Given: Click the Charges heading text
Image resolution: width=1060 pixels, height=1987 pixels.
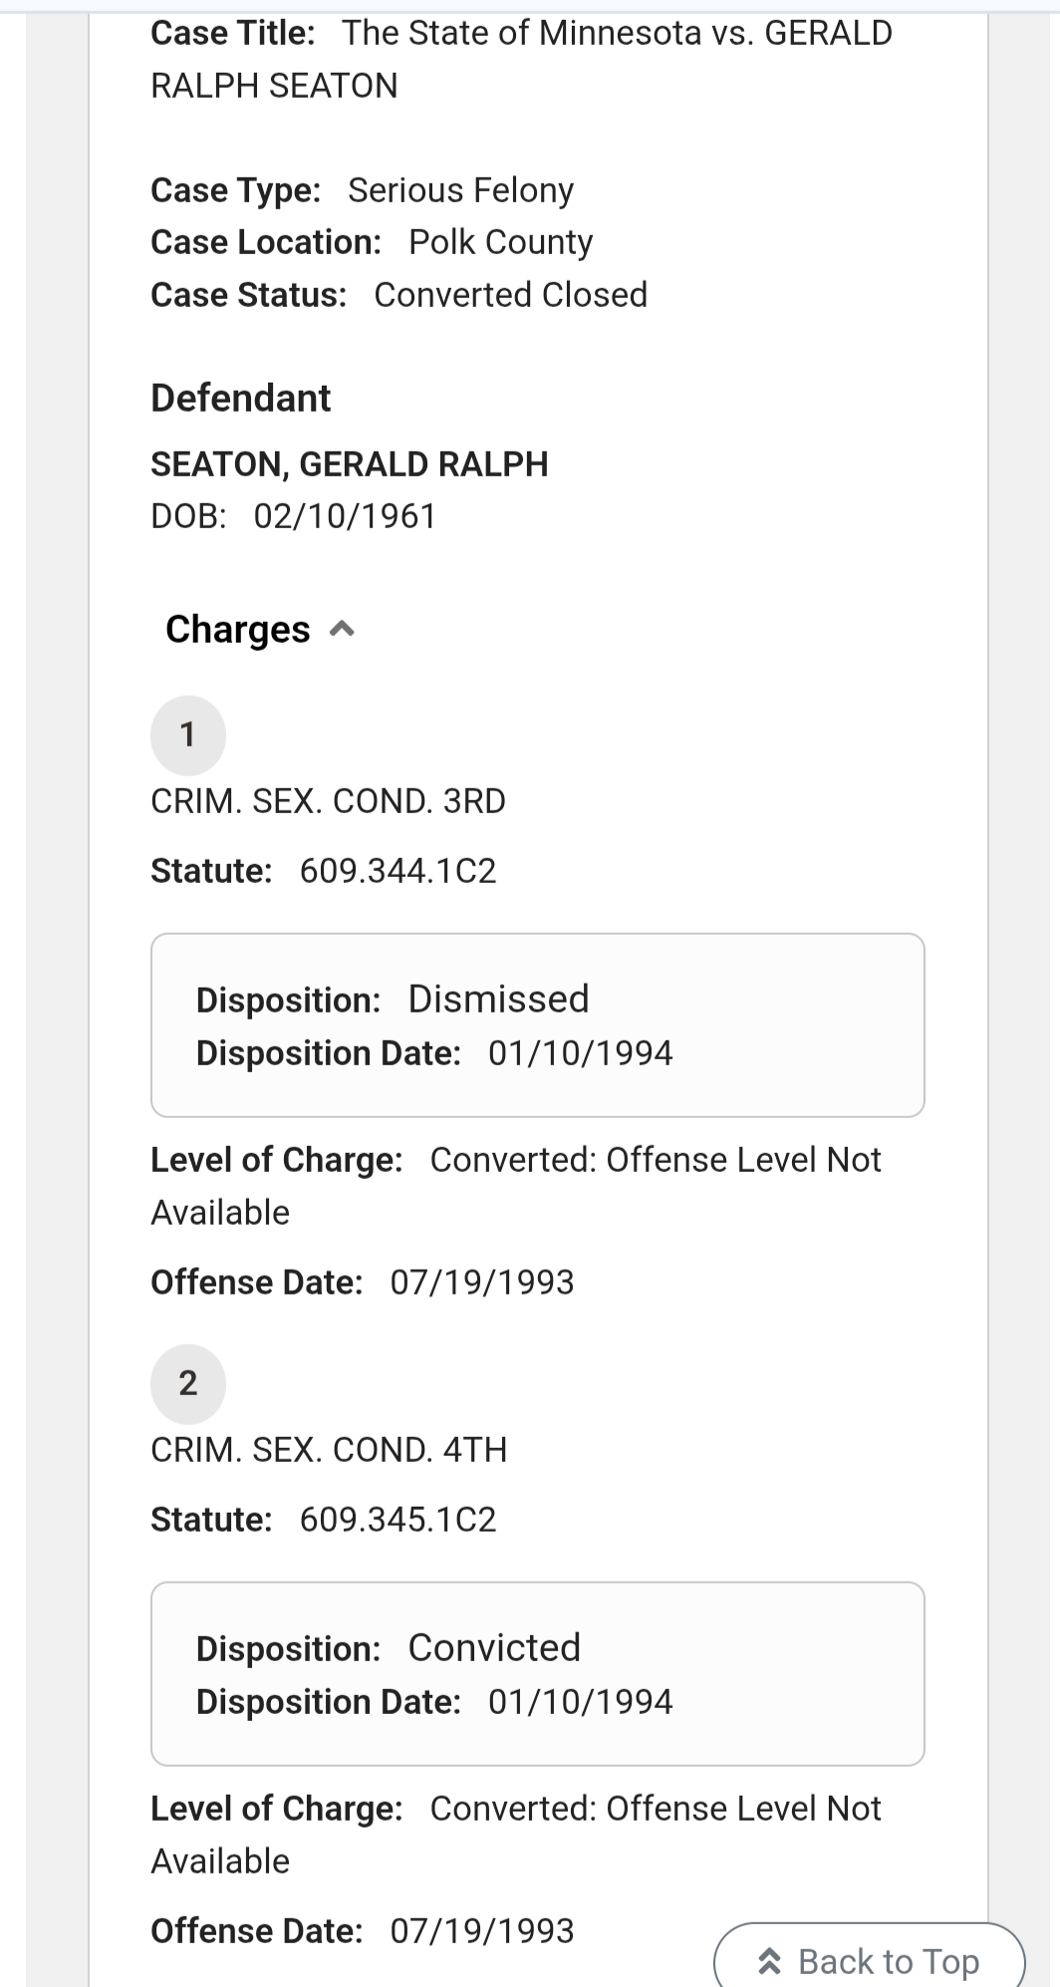Looking at the screenshot, I should pos(238,630).
